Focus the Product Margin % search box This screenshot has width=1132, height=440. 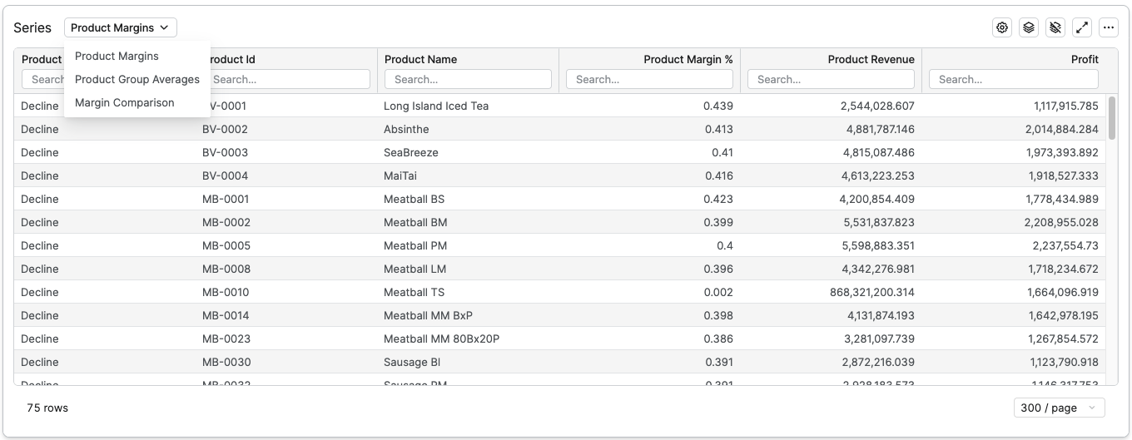pyautogui.click(x=649, y=79)
